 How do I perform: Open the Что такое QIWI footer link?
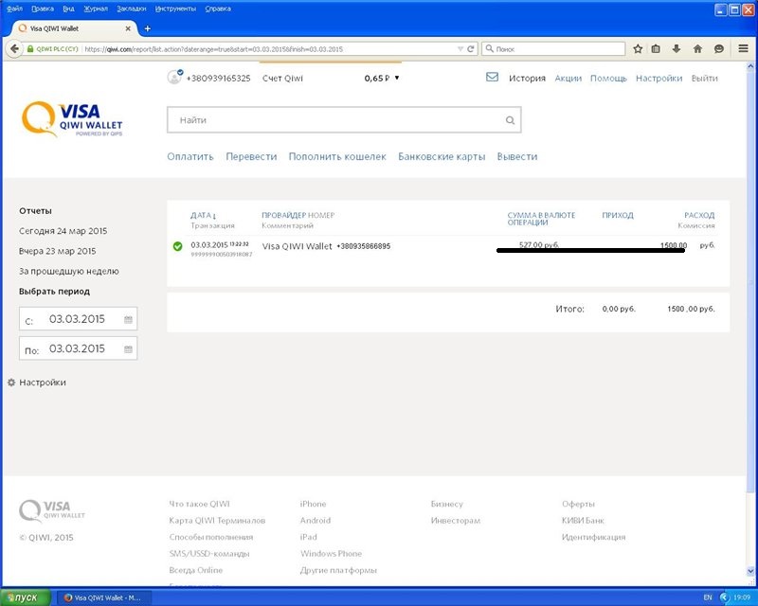199,504
